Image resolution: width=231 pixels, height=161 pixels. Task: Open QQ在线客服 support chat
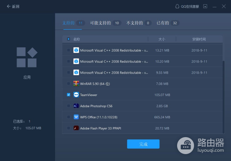(187, 7)
